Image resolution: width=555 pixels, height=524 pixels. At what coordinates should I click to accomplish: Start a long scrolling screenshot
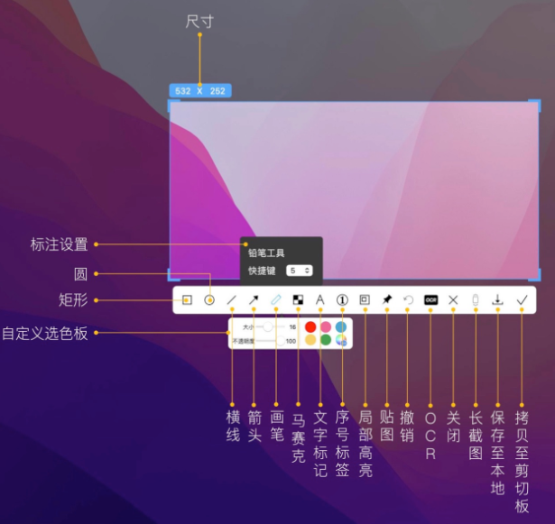[x=476, y=300]
